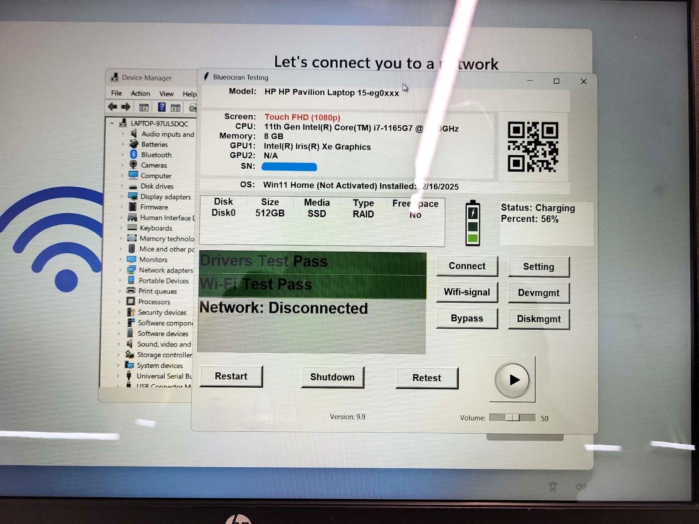Click the Drivers Test Pass result row

pos(312,263)
